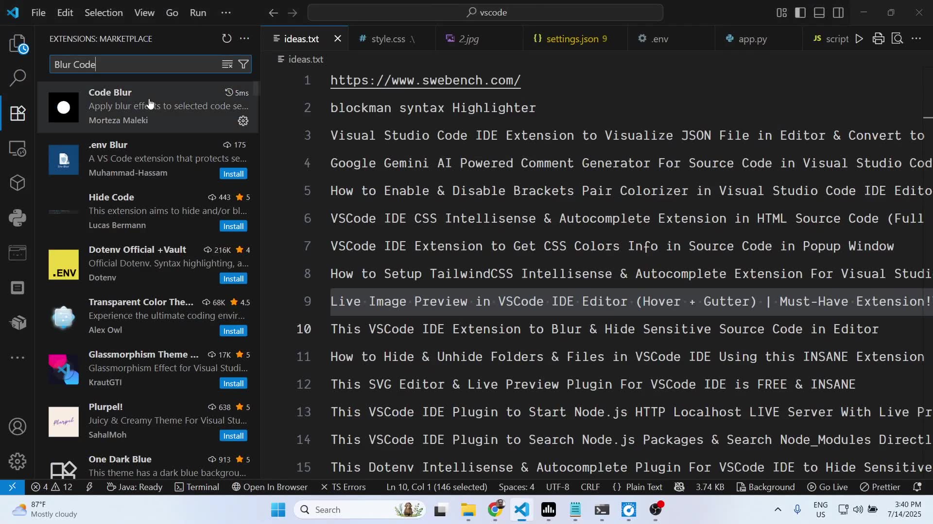Screen dimensions: 933x524
Task: Open remote window indicator in status bar
Action: click(12, 487)
